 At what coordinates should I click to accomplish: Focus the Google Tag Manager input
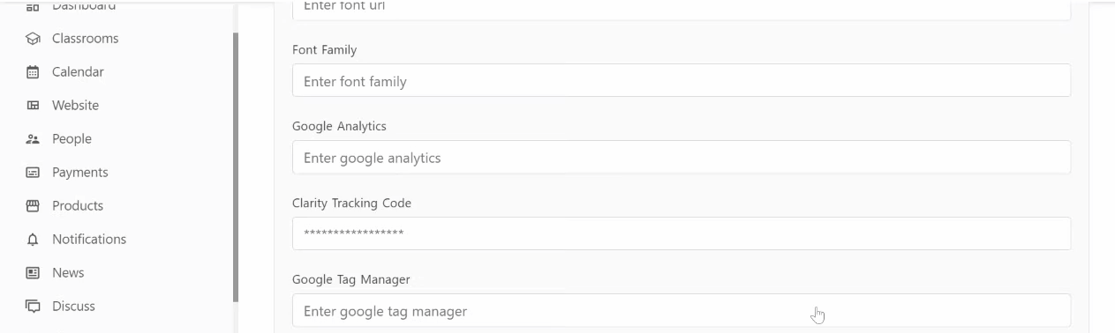click(681, 310)
